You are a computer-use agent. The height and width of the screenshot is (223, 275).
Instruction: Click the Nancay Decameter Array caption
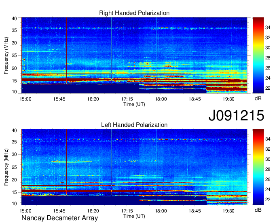click(59, 218)
